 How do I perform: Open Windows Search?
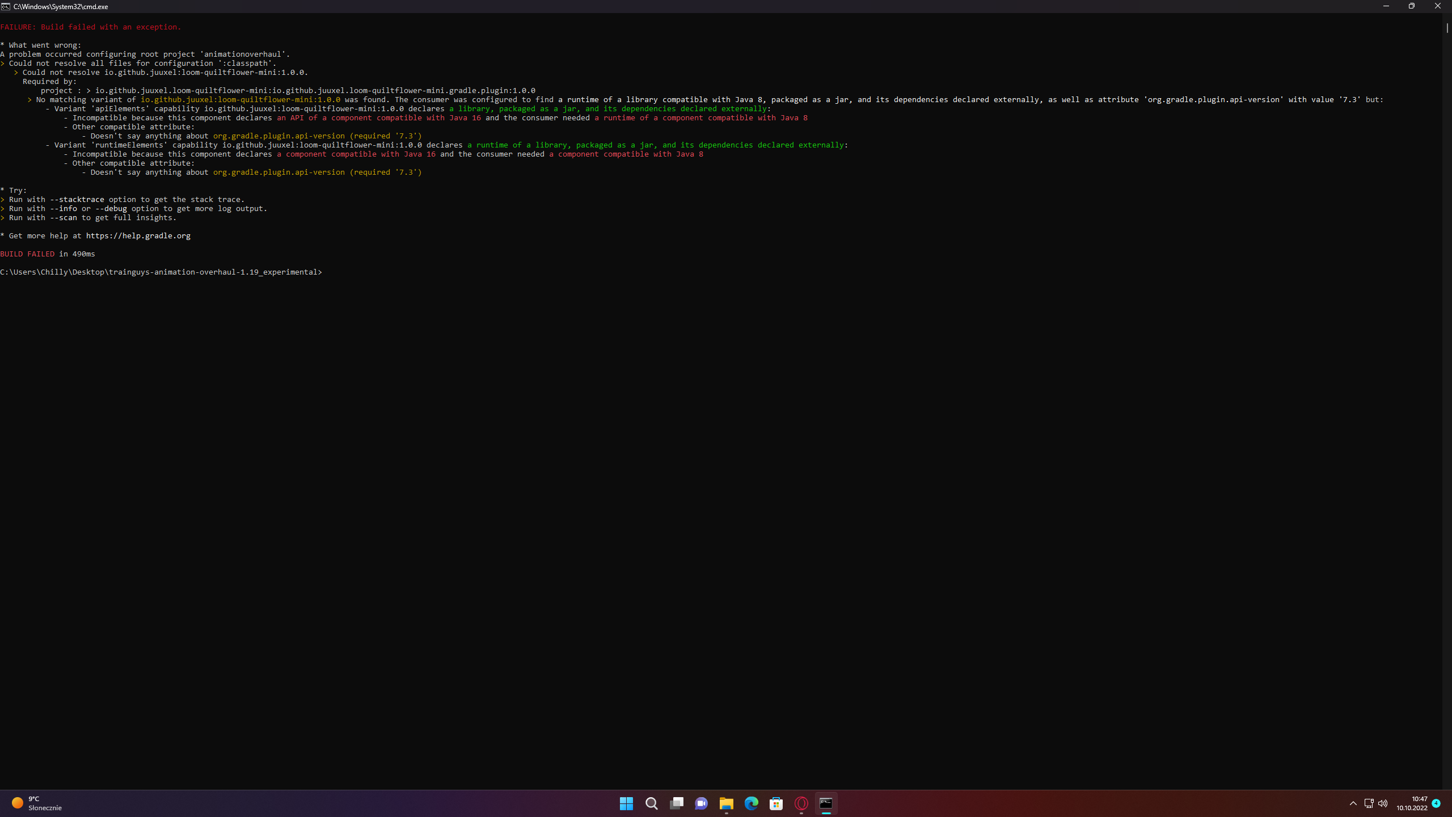pyautogui.click(x=651, y=803)
